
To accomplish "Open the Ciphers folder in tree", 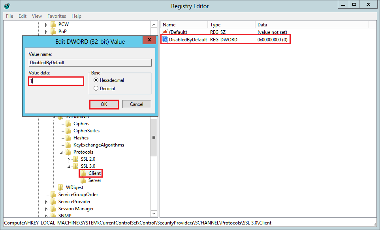I will point(81,124).
